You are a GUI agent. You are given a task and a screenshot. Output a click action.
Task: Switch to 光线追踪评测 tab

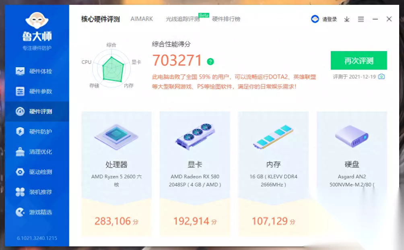click(183, 19)
